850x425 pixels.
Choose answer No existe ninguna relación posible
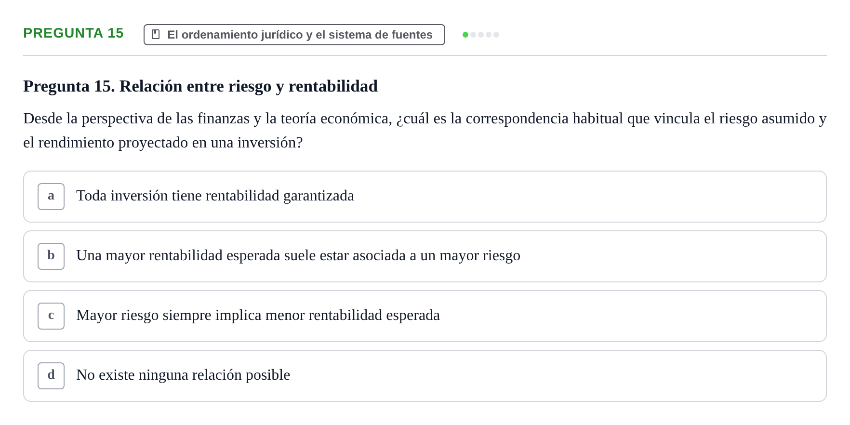[425, 376]
